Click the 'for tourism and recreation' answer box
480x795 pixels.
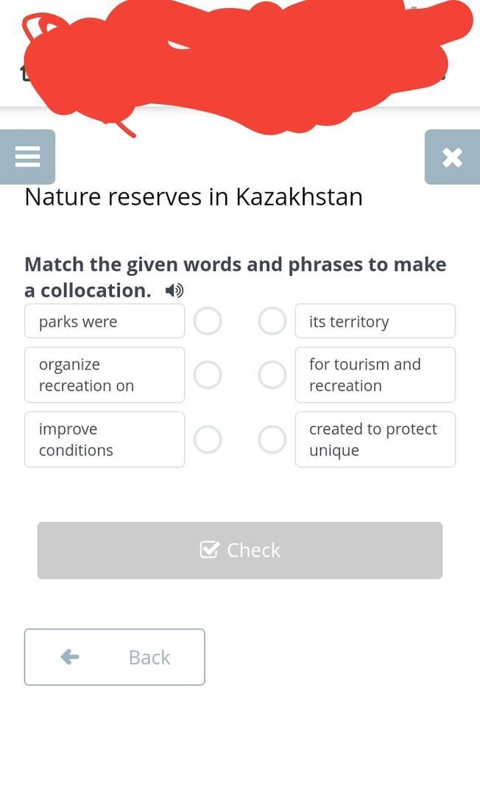coord(375,375)
